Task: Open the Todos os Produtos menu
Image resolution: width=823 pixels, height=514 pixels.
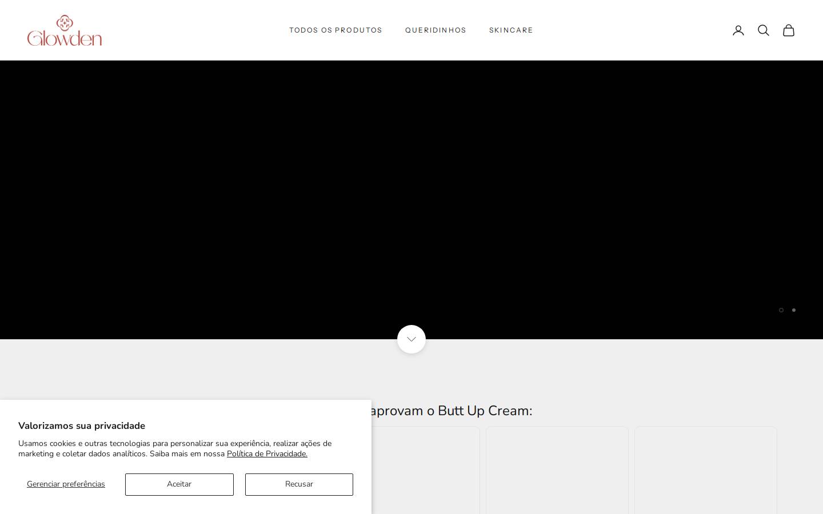Action: (x=335, y=30)
